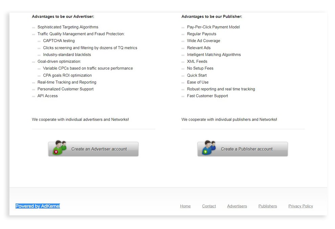Click the XML Feeds list entry
The image size is (335, 229).
pyautogui.click(x=198, y=61)
